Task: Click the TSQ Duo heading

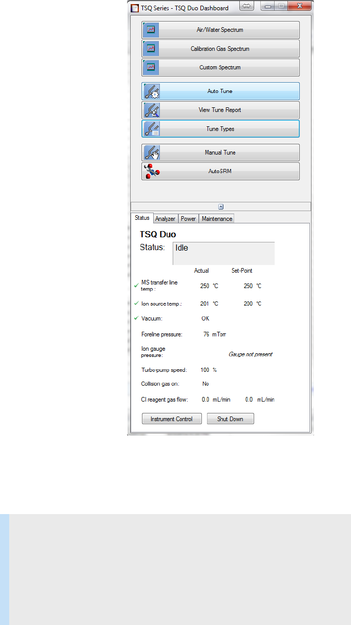Action: click(x=158, y=234)
